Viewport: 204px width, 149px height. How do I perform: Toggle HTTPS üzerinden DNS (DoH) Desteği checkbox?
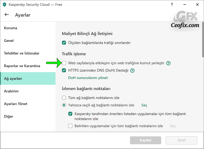click(x=64, y=70)
